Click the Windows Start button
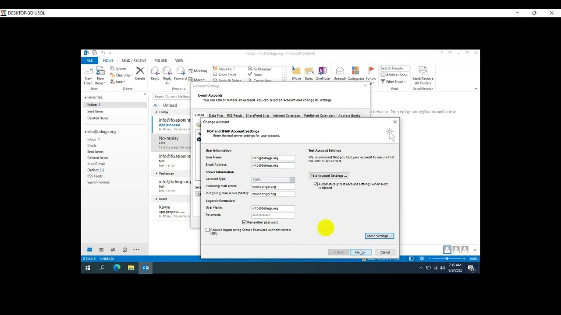 (x=88, y=268)
